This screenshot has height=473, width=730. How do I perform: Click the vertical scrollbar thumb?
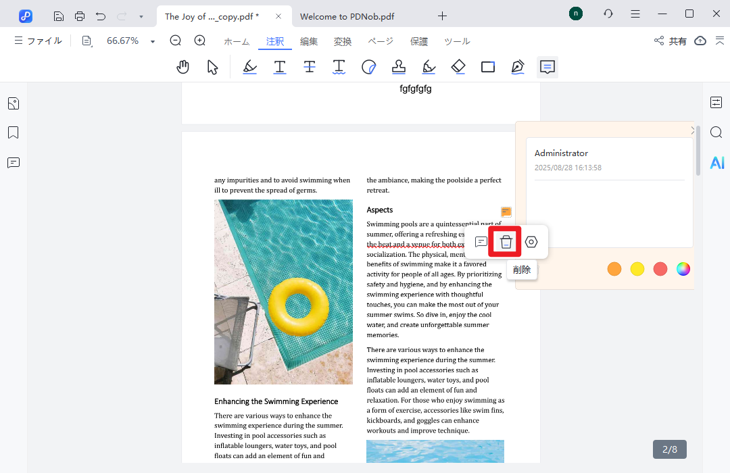698,150
